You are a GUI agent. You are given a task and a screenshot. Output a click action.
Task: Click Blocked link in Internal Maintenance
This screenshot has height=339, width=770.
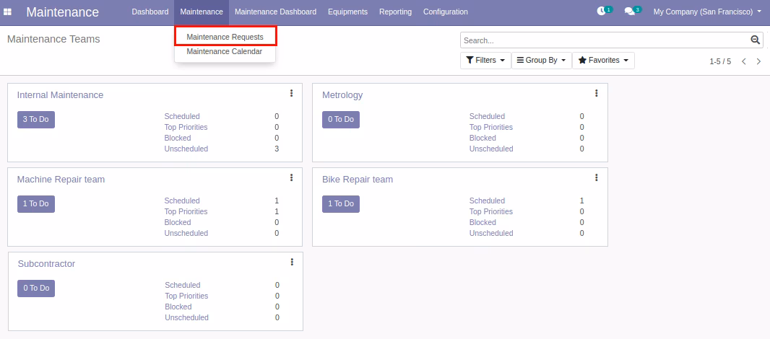[x=178, y=138]
